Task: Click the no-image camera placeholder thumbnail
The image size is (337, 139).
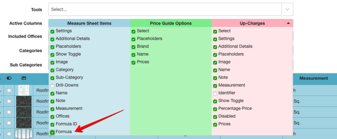Action: 24,90
